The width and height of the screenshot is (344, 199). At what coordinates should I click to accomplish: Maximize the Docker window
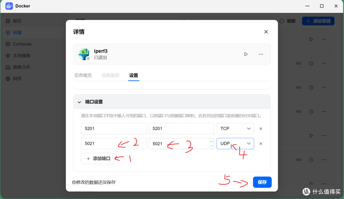pos(322,6)
